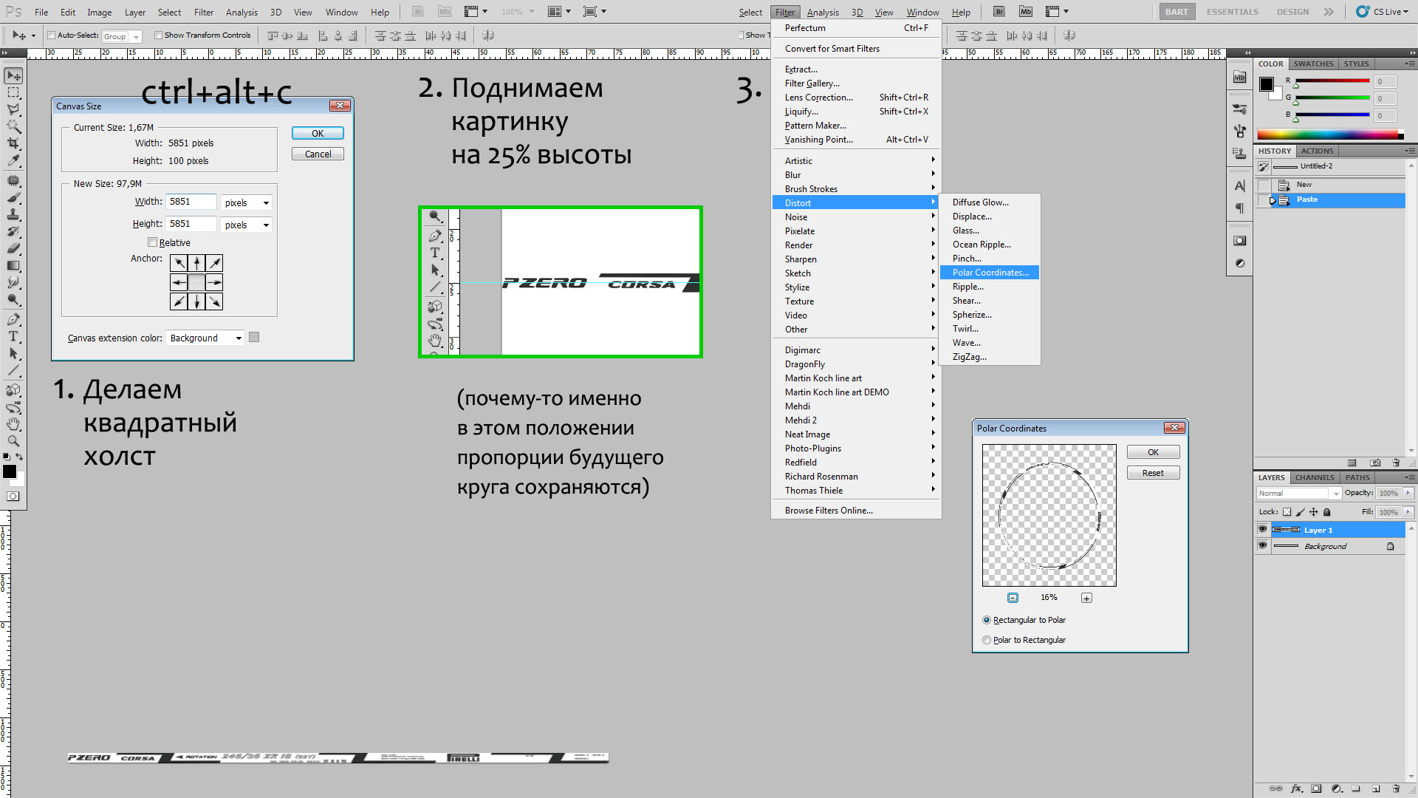Open Width units pixels dropdown in Canvas Size
The image size is (1418, 798).
click(x=246, y=202)
